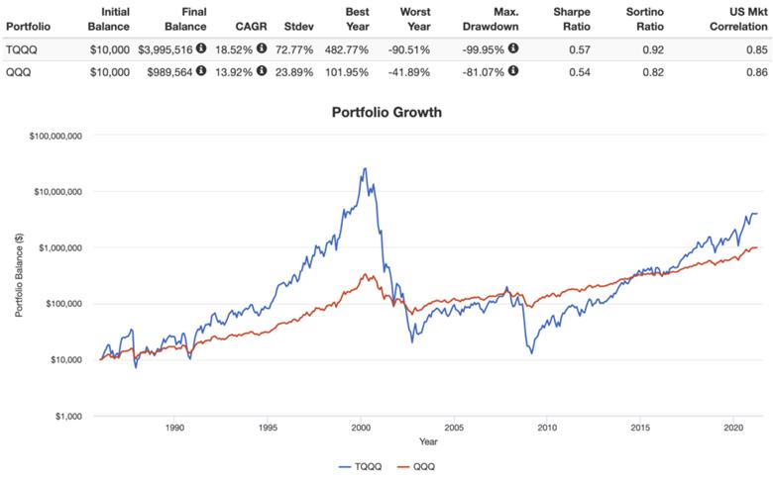
Task: Click the Portfolio Growth chart title
Action: [x=386, y=112]
